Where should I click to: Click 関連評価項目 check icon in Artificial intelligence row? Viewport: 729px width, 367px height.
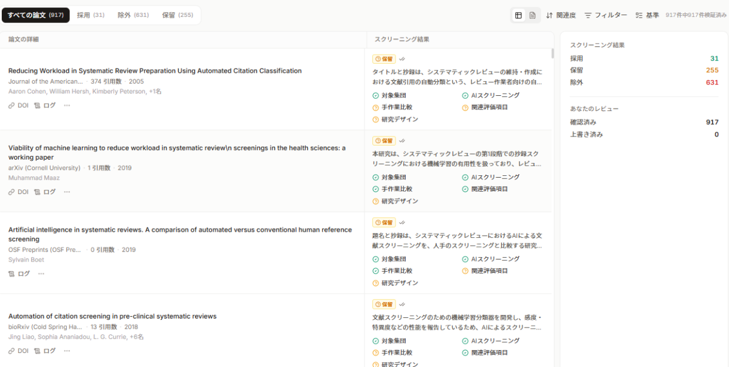coord(465,271)
